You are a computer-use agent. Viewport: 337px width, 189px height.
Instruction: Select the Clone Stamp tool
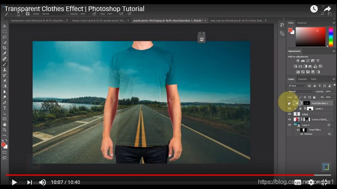[x=4, y=70]
